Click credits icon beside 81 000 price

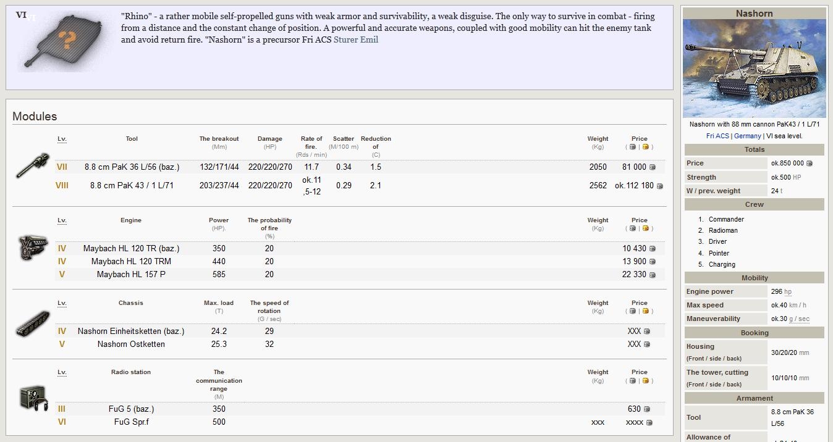653,167
